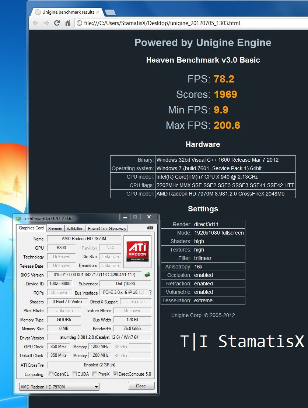Switch to the Graphics Card tab
The width and height of the screenshot is (308, 408).
click(x=31, y=228)
